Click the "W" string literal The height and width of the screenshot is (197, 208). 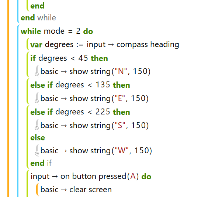122,150
